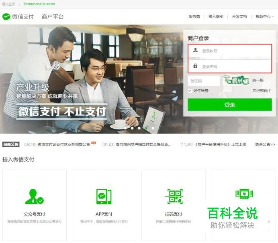Toggle the 记住帐号 checkbox
278x243 pixels.
tap(190, 91)
